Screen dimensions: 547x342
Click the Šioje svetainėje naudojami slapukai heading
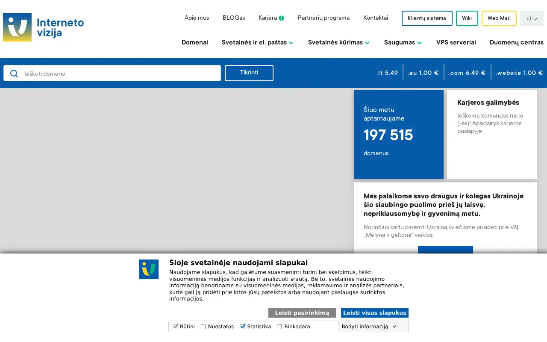(238, 262)
